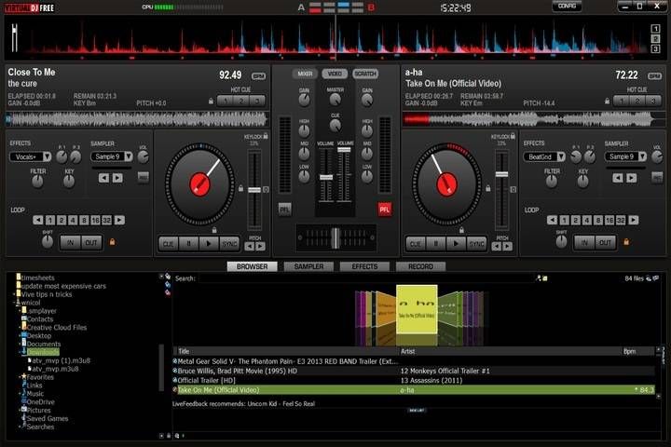Set right deck loop to 32 beats
This screenshot has width=671, height=447.
(x=621, y=221)
